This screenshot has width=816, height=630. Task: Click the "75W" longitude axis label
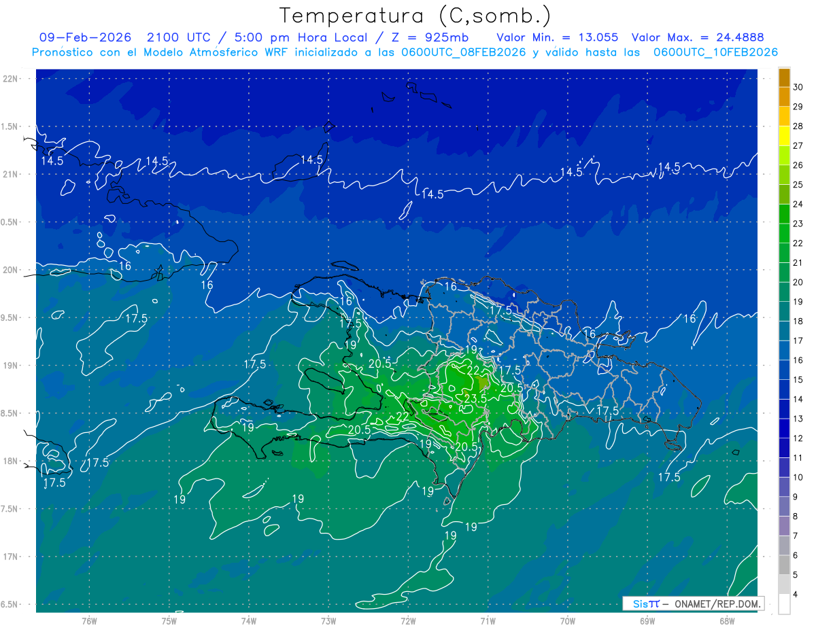(169, 621)
